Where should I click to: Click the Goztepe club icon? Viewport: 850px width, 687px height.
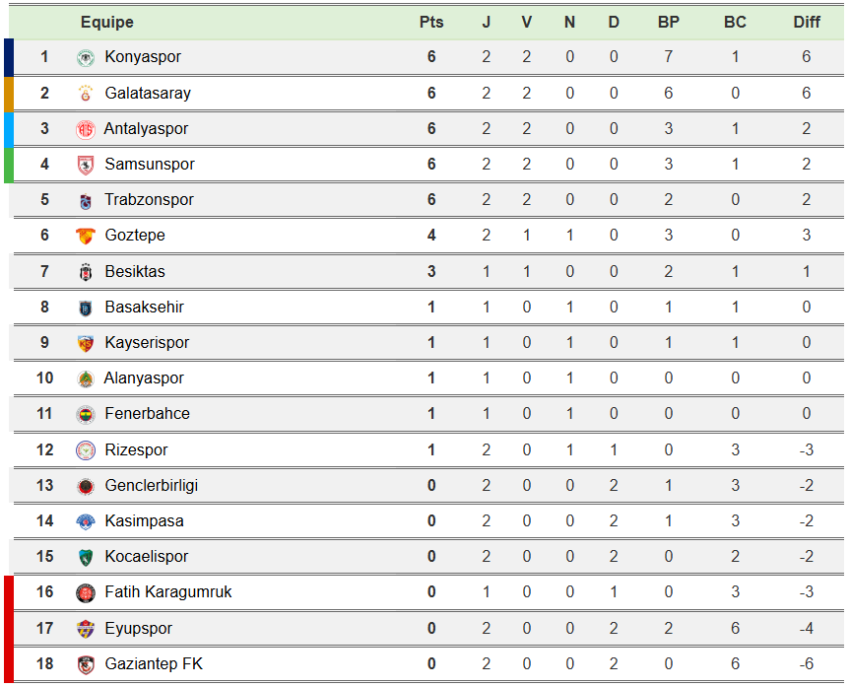pos(86,236)
